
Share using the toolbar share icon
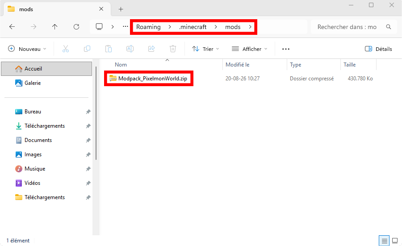tap(151, 49)
